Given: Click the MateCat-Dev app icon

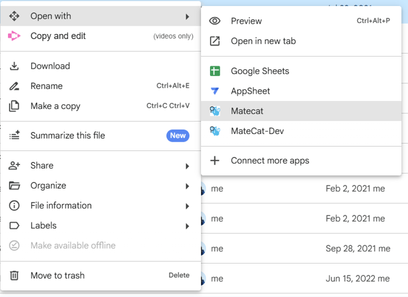Looking at the screenshot, I should coord(214,131).
